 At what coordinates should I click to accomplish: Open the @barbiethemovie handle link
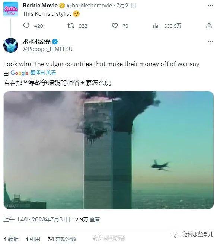[x=89, y=6]
